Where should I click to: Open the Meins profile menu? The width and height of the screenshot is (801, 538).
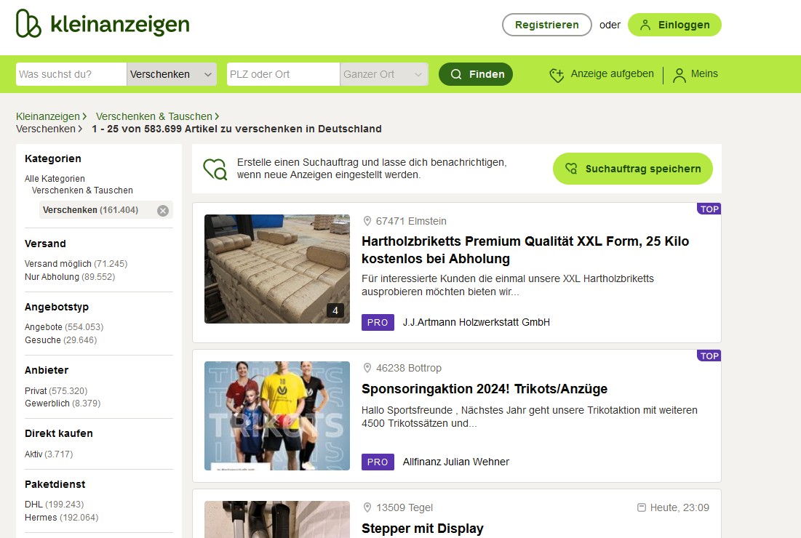point(696,74)
